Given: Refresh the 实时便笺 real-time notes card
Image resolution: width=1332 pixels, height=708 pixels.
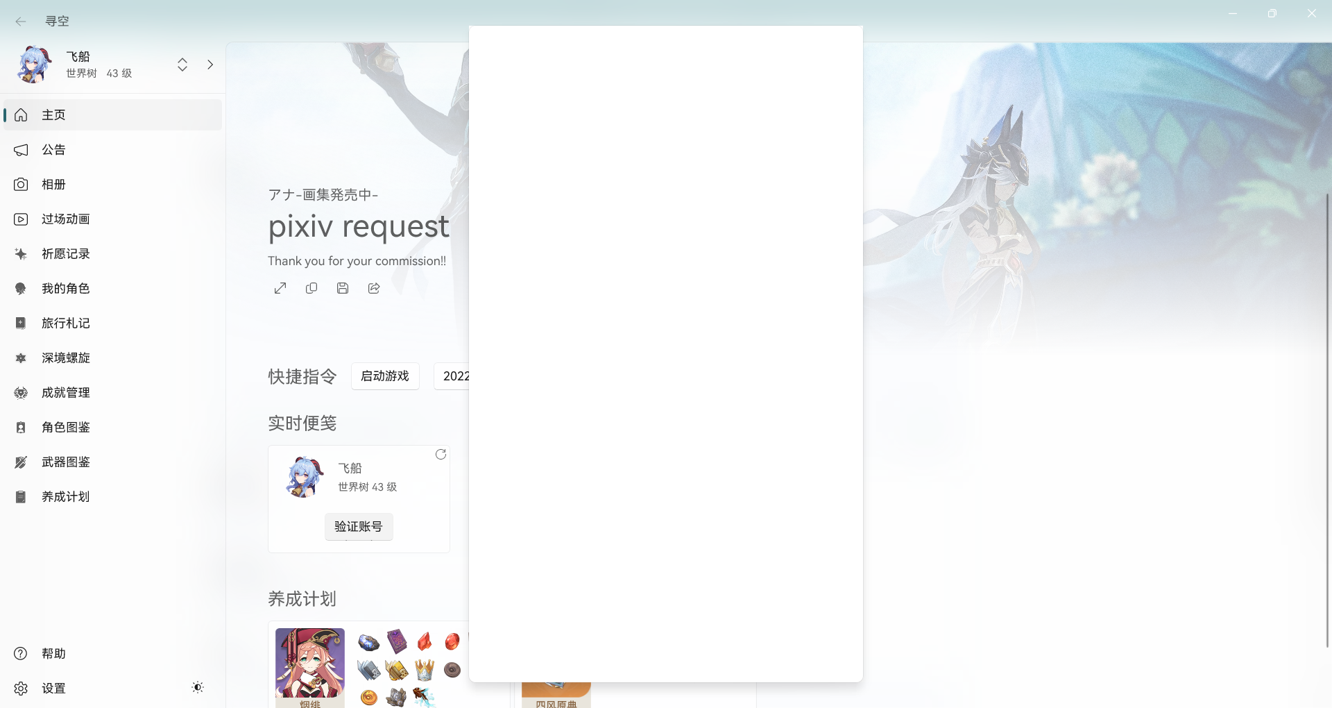Looking at the screenshot, I should pyautogui.click(x=441, y=454).
